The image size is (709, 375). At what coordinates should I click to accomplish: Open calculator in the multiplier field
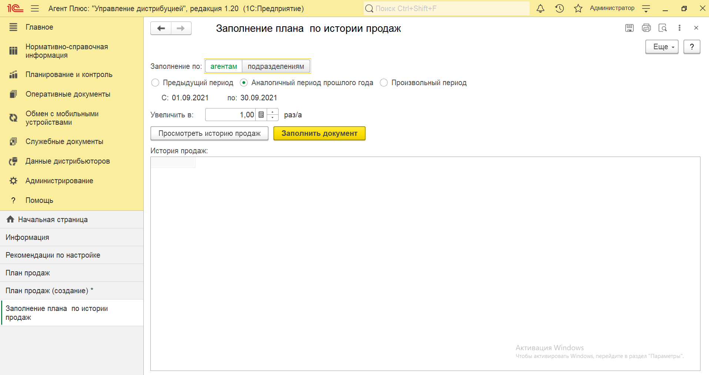coord(261,115)
